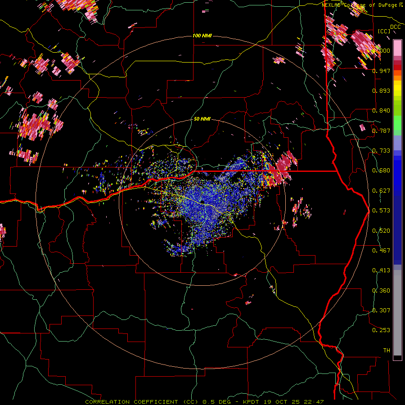Click the [CC] units label
Screen dimensions: 405x405
pos(384,31)
